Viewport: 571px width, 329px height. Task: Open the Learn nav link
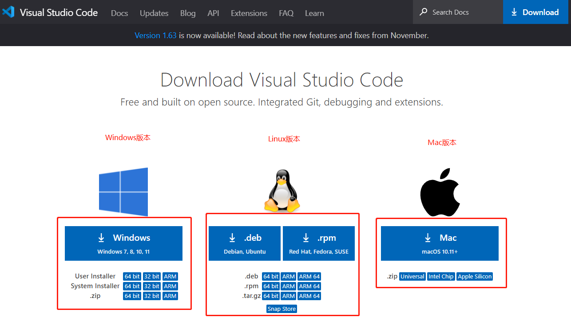coord(314,13)
